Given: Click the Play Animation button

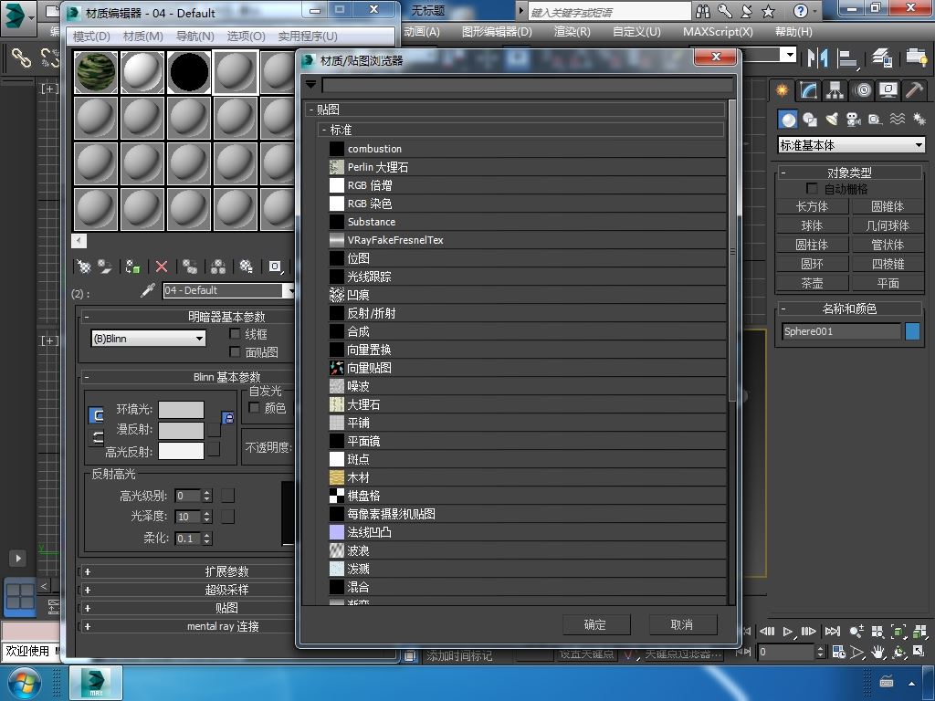Looking at the screenshot, I should click(x=788, y=632).
